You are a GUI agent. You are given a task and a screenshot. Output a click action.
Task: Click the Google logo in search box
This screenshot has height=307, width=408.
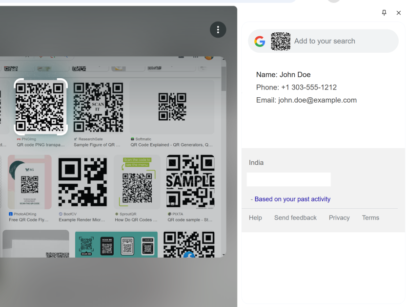click(x=260, y=41)
